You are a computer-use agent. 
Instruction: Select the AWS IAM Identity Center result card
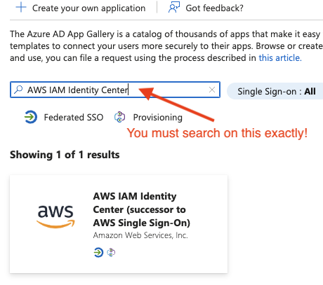pos(119,224)
